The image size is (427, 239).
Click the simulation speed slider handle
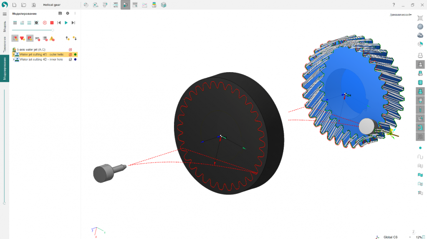(53, 30)
